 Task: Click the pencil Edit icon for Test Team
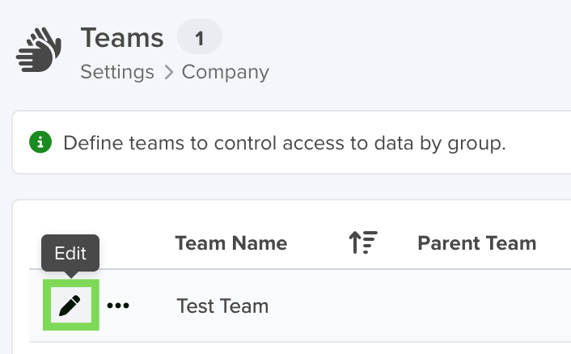pos(71,305)
